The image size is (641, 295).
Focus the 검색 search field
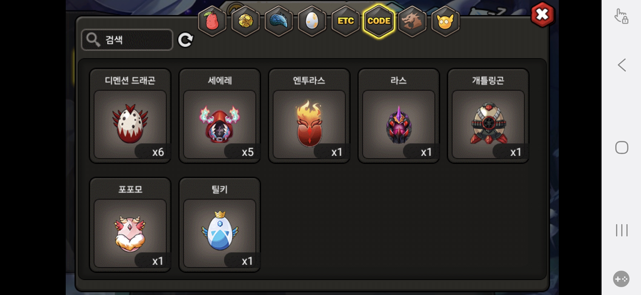click(x=127, y=40)
